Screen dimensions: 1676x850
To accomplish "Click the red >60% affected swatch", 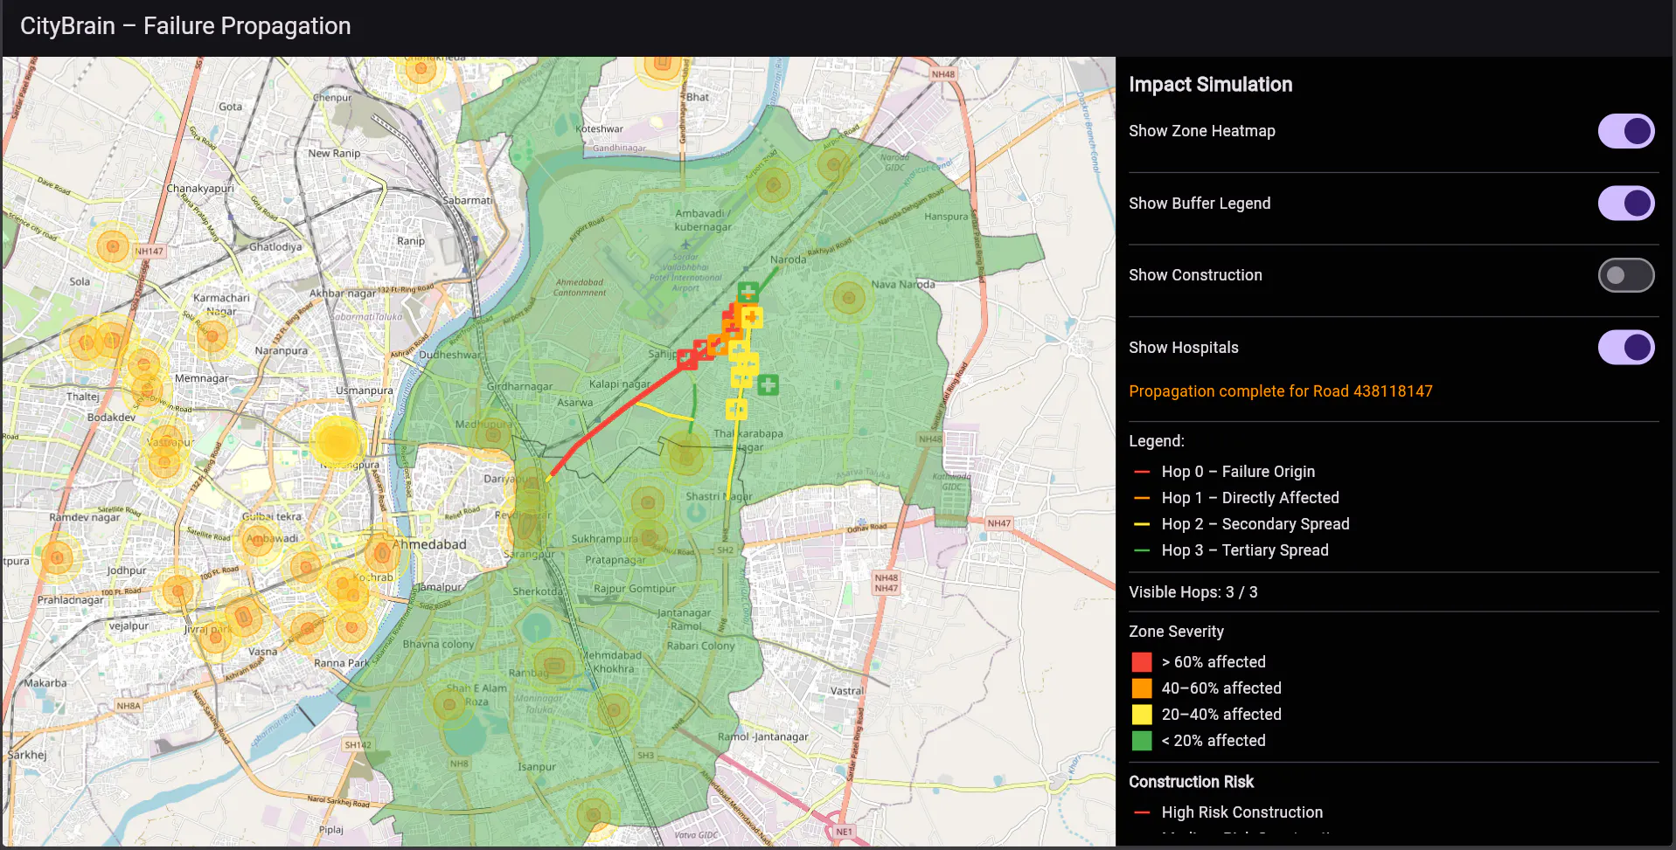I will tap(1142, 662).
